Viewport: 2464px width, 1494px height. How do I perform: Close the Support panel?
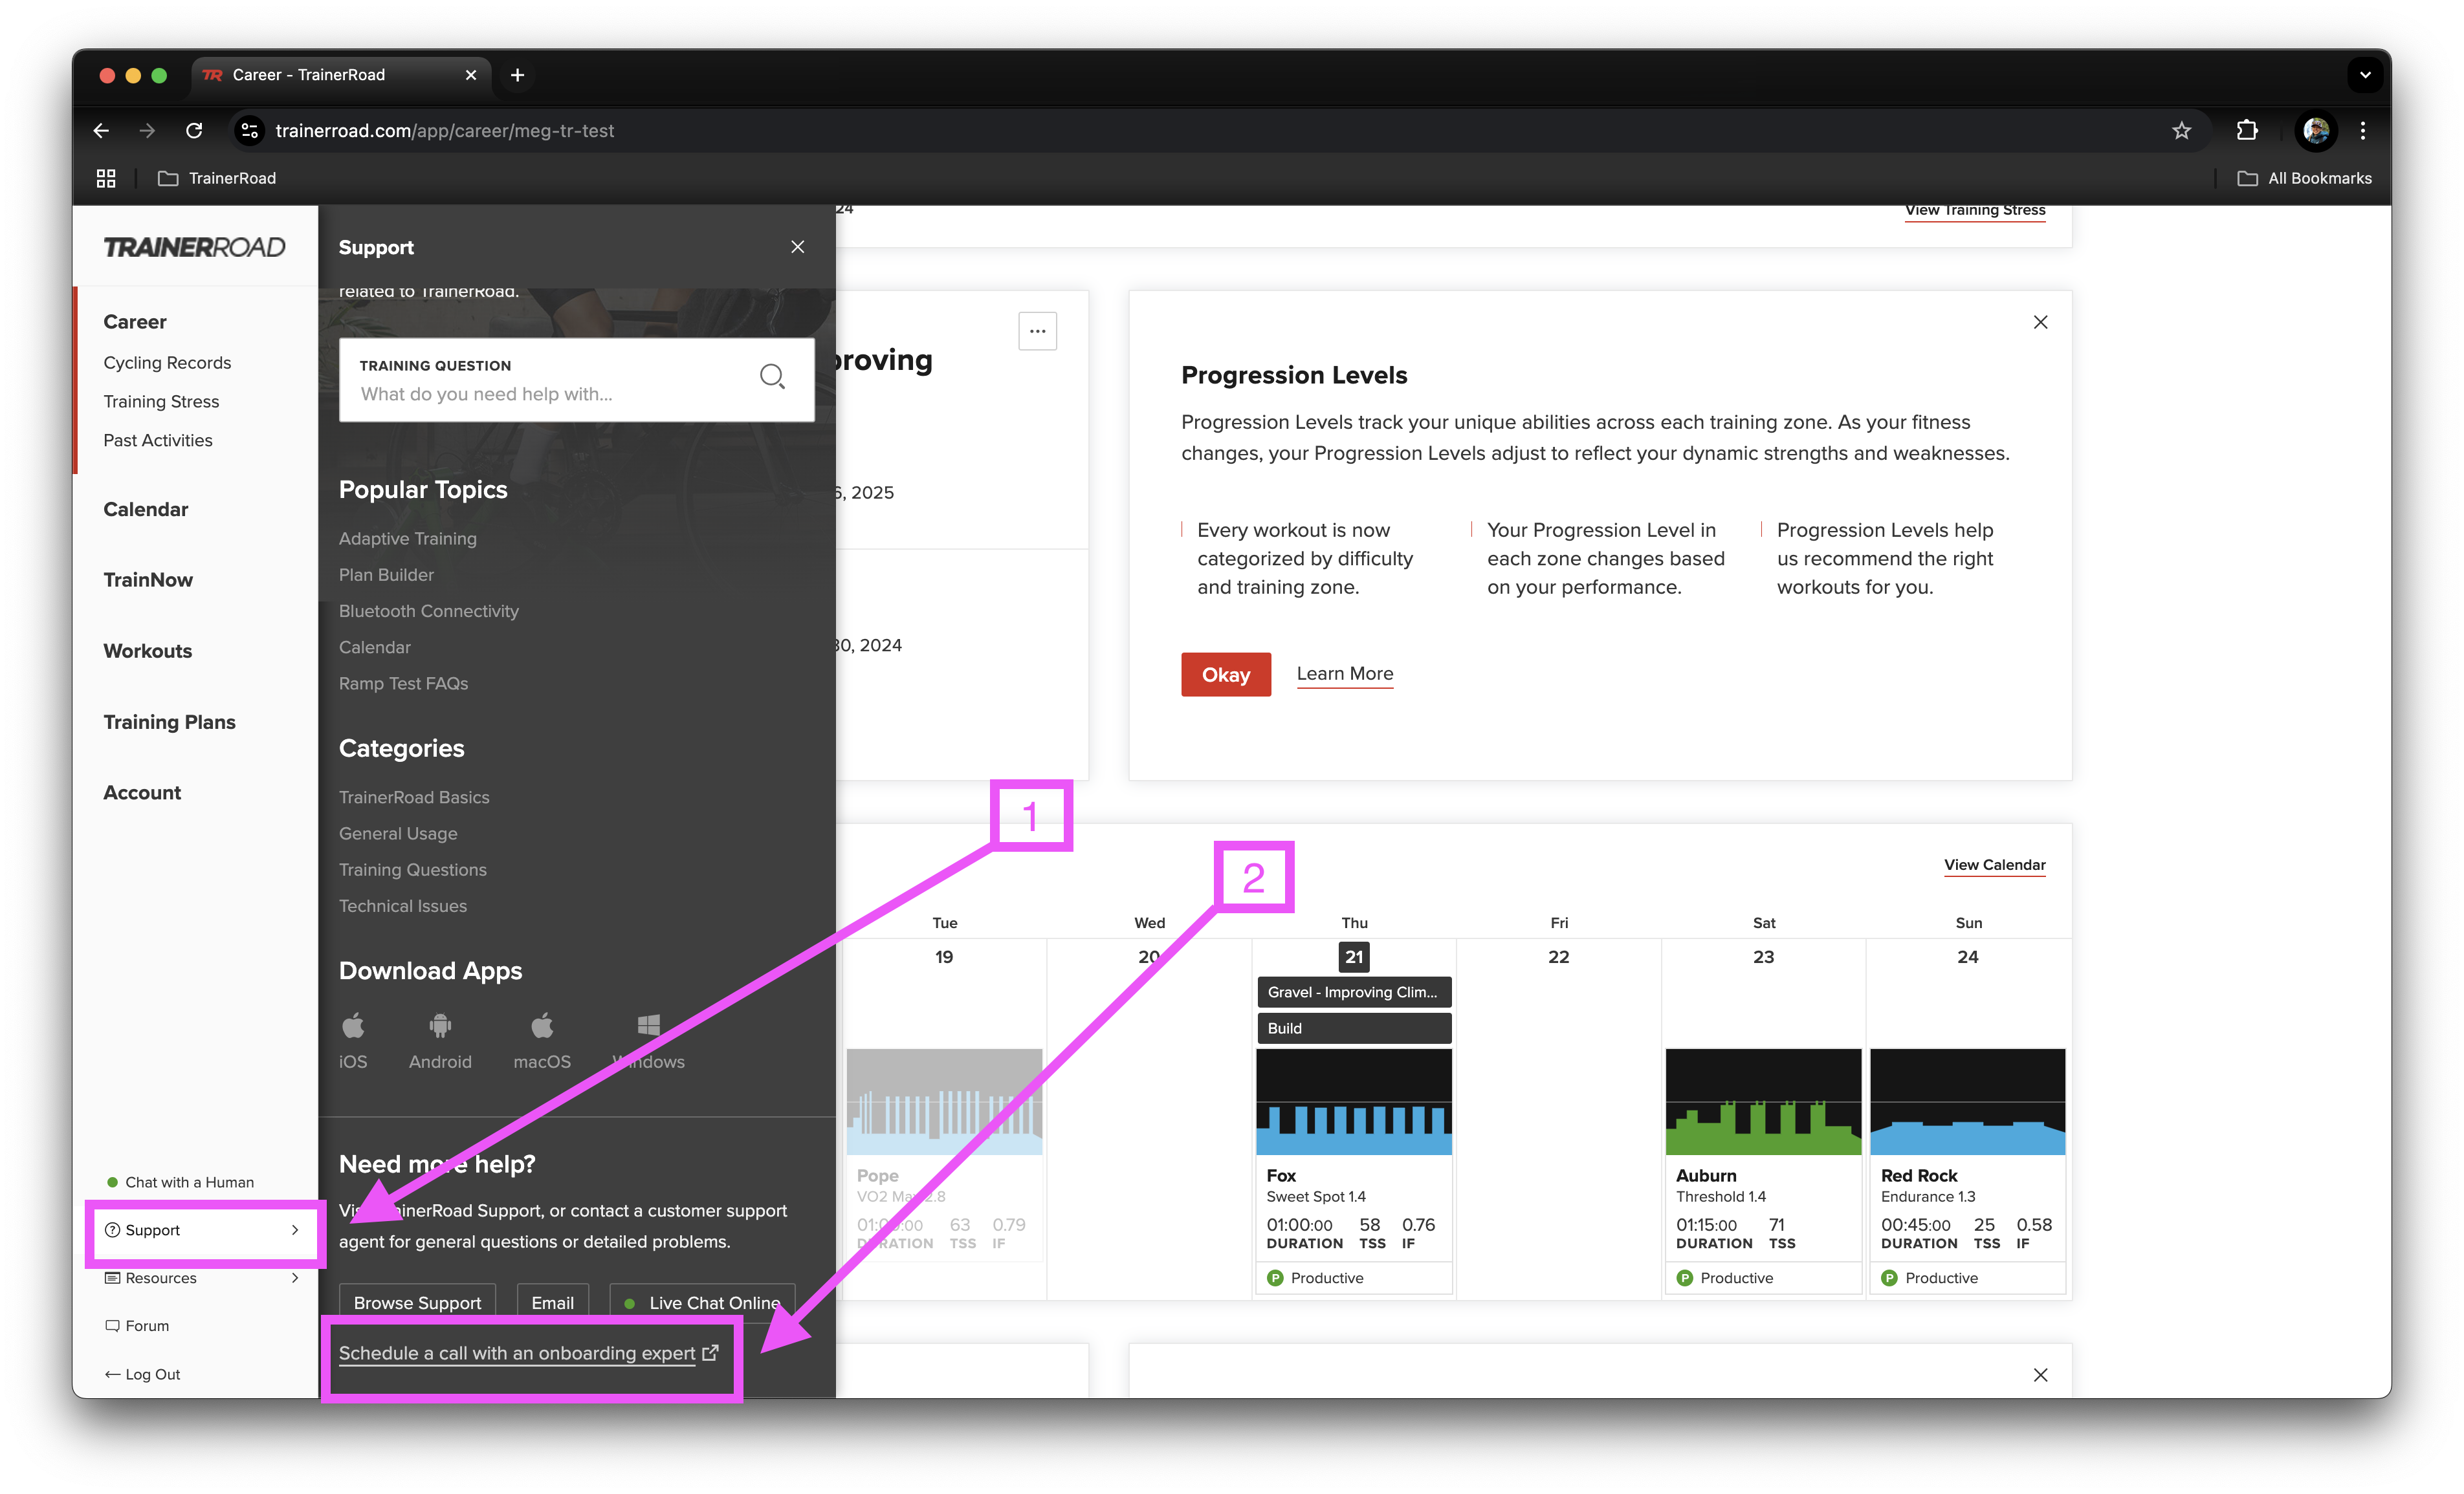pos(797,247)
